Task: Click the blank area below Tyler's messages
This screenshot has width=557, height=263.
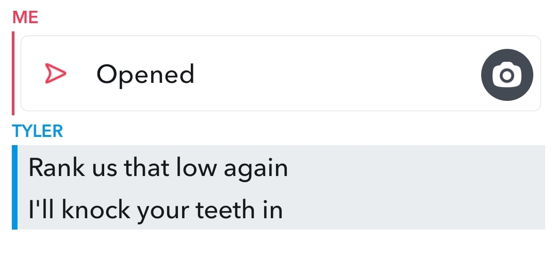Action: tap(278, 247)
